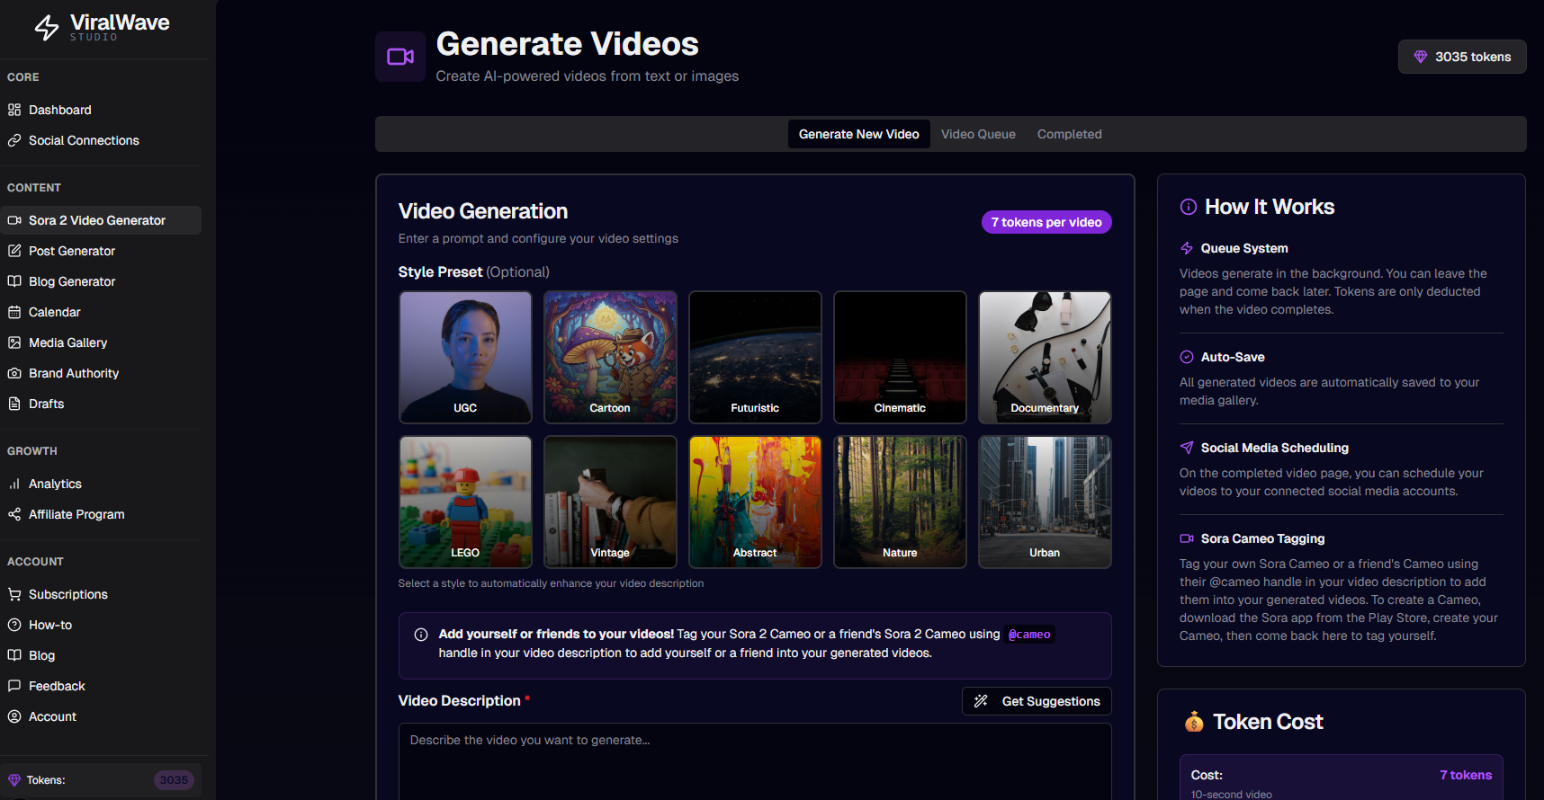The image size is (1544, 800).
Task: Open the Media Gallery image icon
Action: tap(14, 342)
